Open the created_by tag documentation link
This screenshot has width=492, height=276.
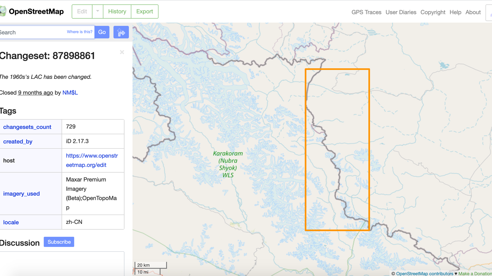pyautogui.click(x=18, y=141)
